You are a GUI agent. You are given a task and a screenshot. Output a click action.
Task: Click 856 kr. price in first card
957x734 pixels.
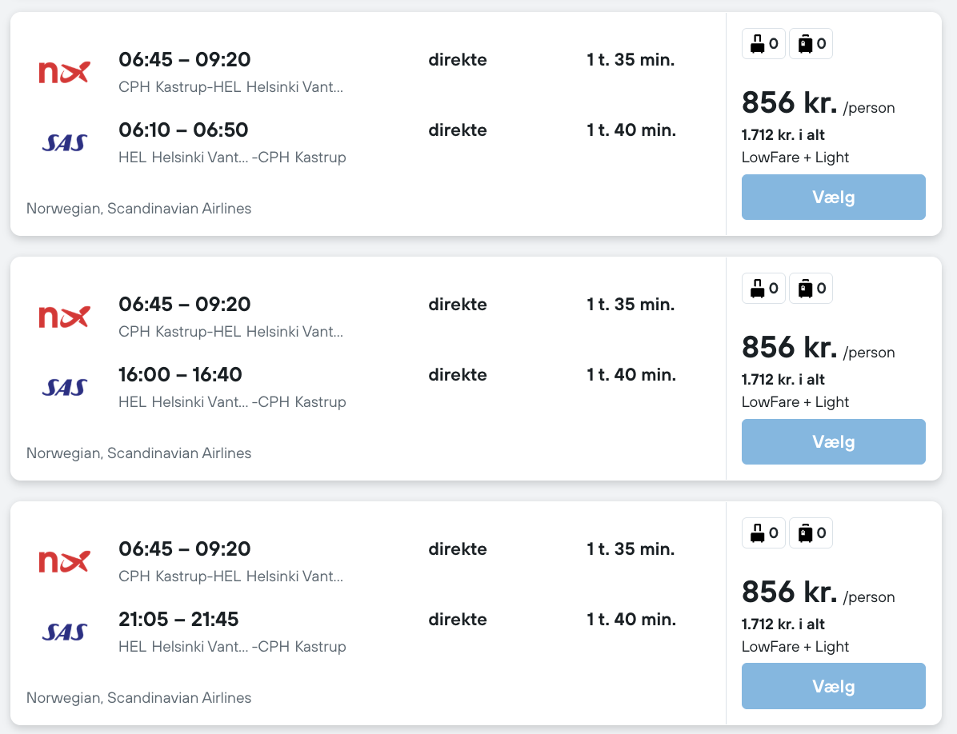[789, 103]
